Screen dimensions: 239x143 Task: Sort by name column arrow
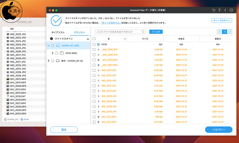[125, 39]
